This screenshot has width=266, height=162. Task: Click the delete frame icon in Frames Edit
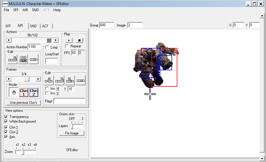pos(80,80)
